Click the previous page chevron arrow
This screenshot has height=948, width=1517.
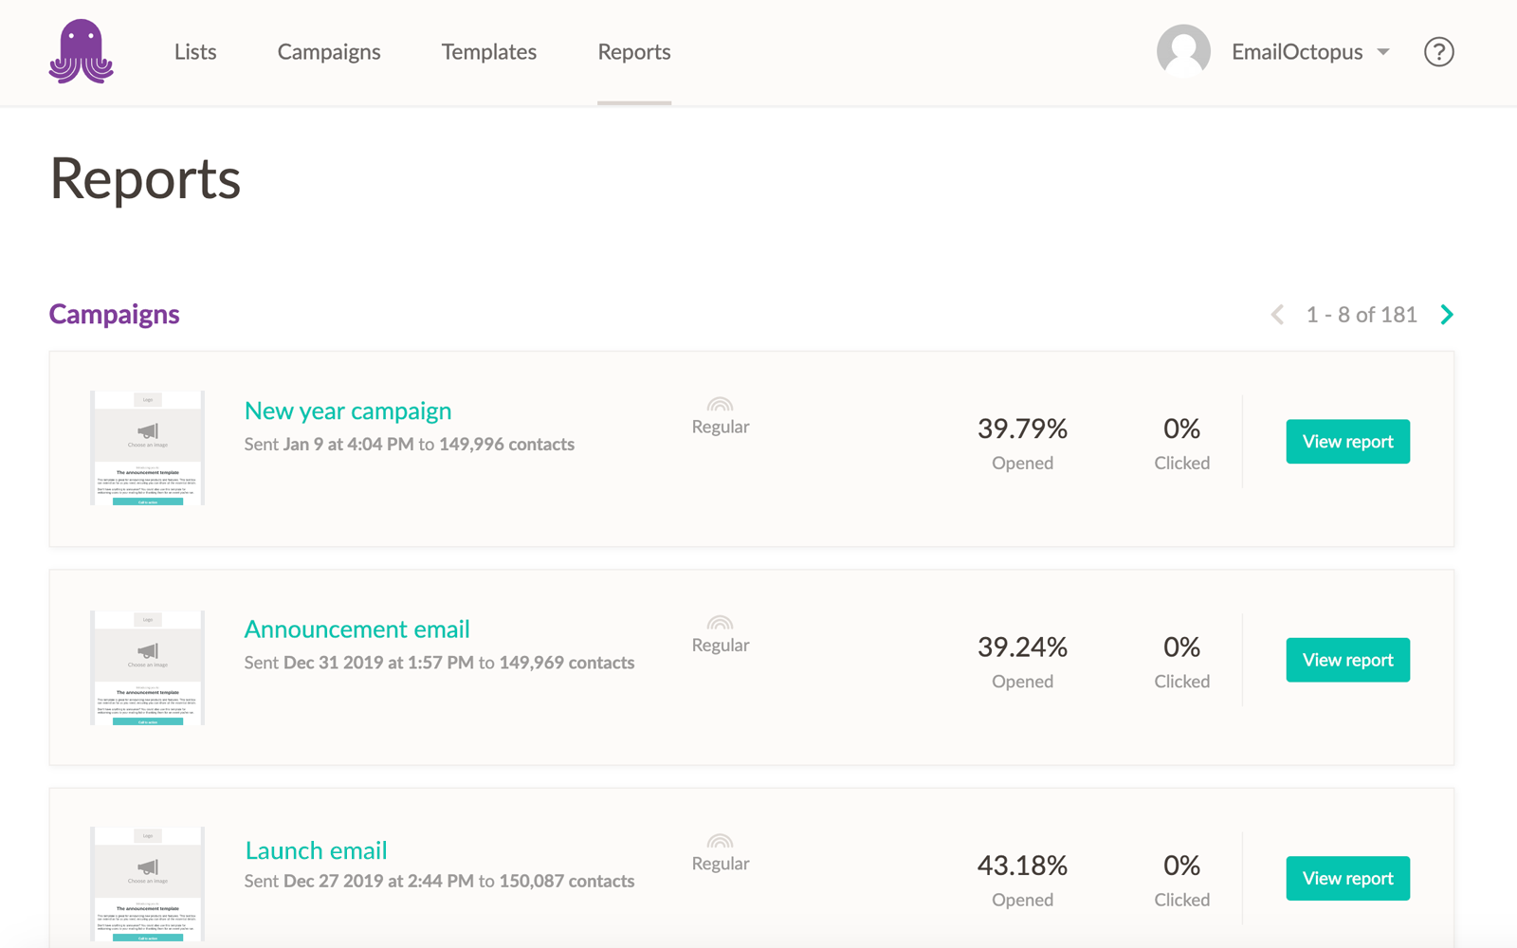click(1276, 314)
